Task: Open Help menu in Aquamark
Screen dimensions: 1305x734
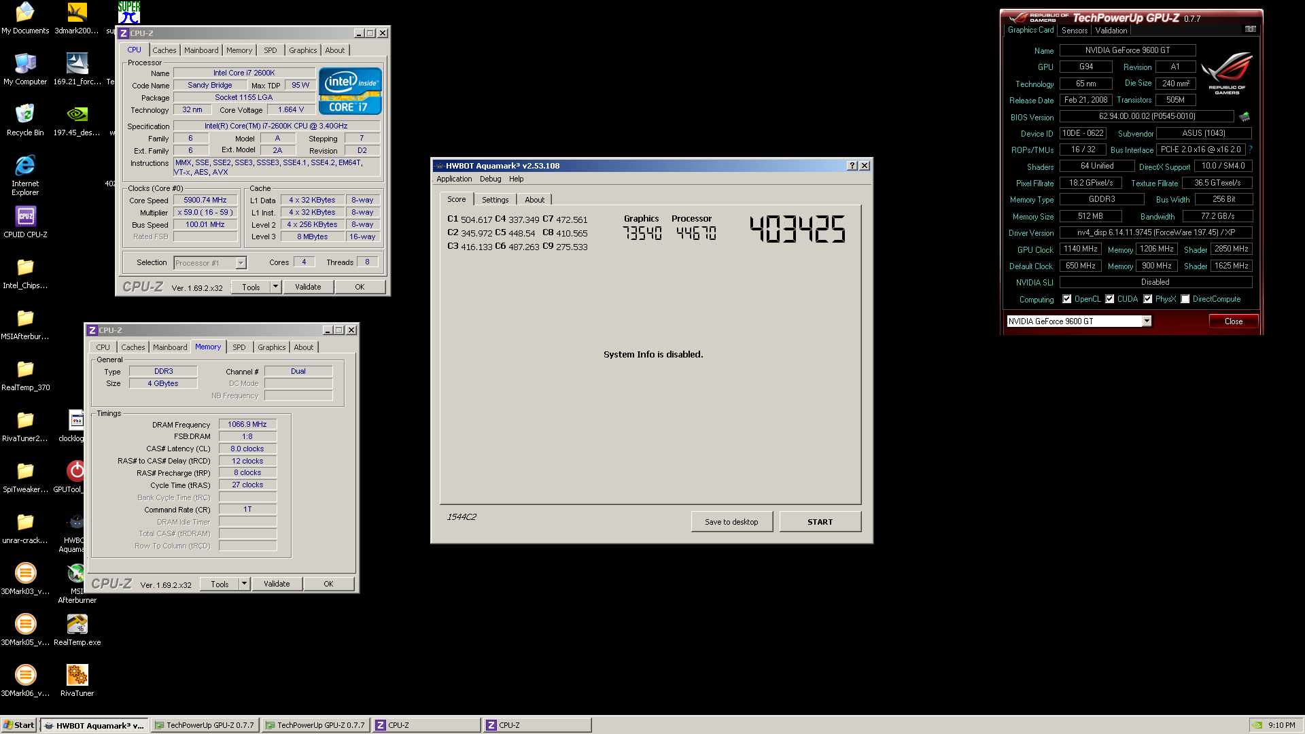Action: [517, 179]
